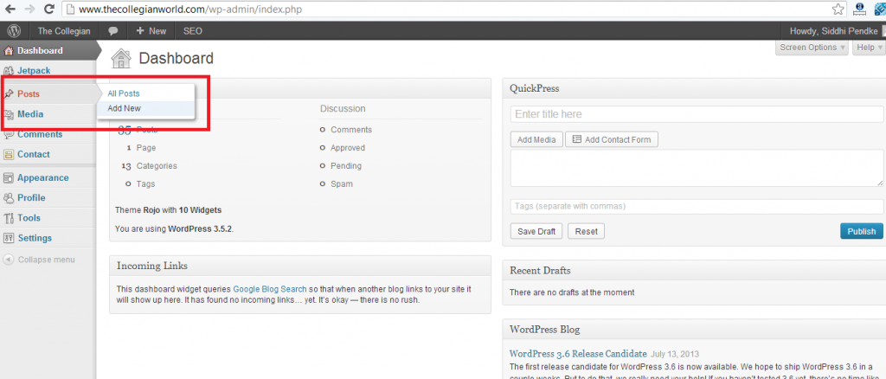Click the Recent Drafts widget header
This screenshot has width=886, height=379.
694,271
